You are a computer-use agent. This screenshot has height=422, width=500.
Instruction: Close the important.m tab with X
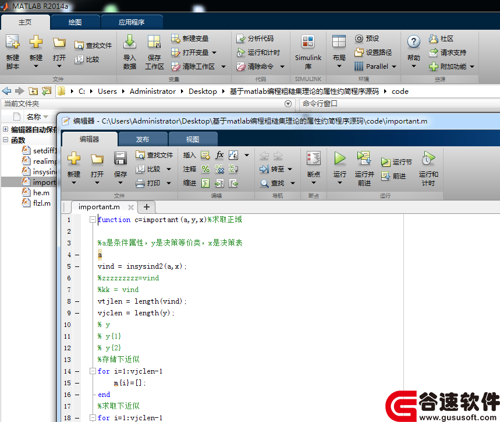(131, 207)
